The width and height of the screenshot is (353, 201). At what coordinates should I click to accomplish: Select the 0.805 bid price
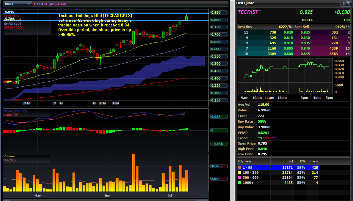[288, 48]
